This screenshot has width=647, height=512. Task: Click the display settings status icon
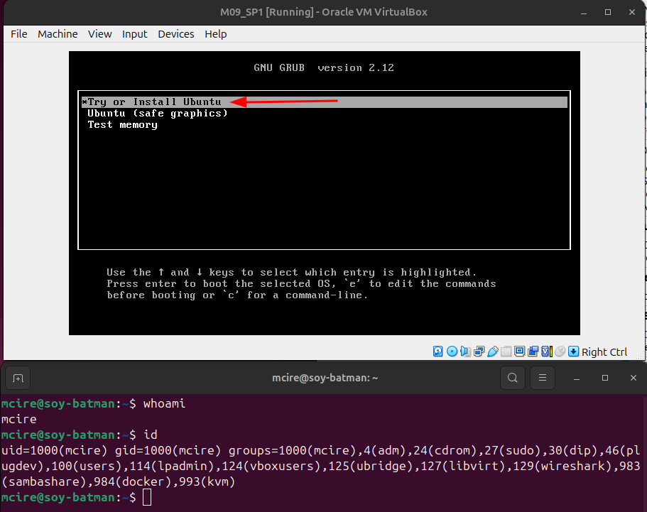click(x=520, y=351)
